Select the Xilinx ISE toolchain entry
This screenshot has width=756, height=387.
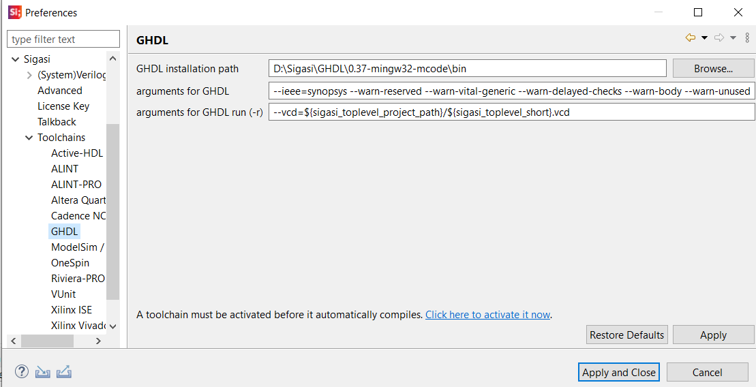[x=72, y=310]
